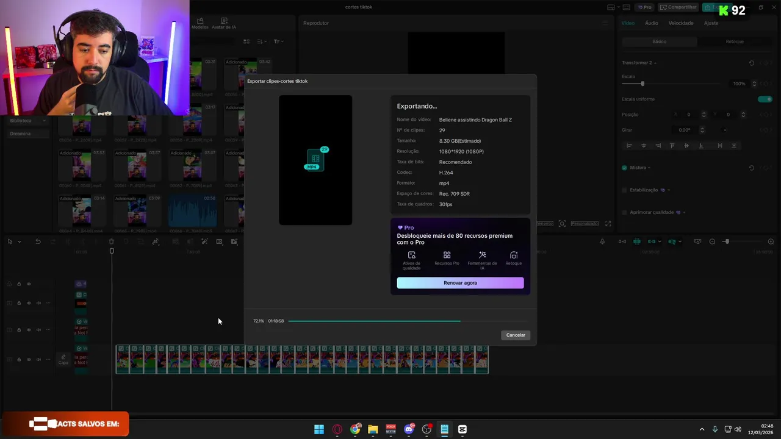Image resolution: width=781 pixels, height=439 pixels.
Task: Click the reset icon beside Transformar 2
Action: pyautogui.click(x=752, y=63)
